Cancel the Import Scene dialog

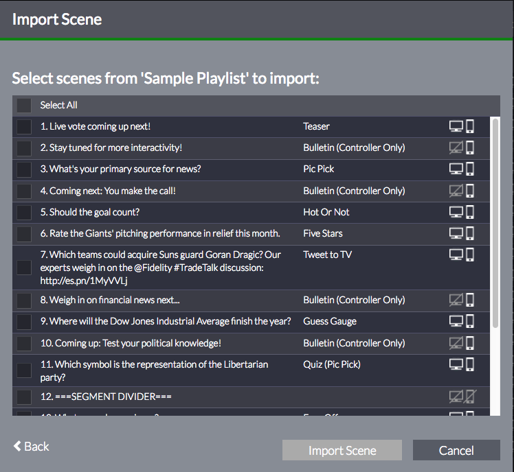[x=456, y=450]
